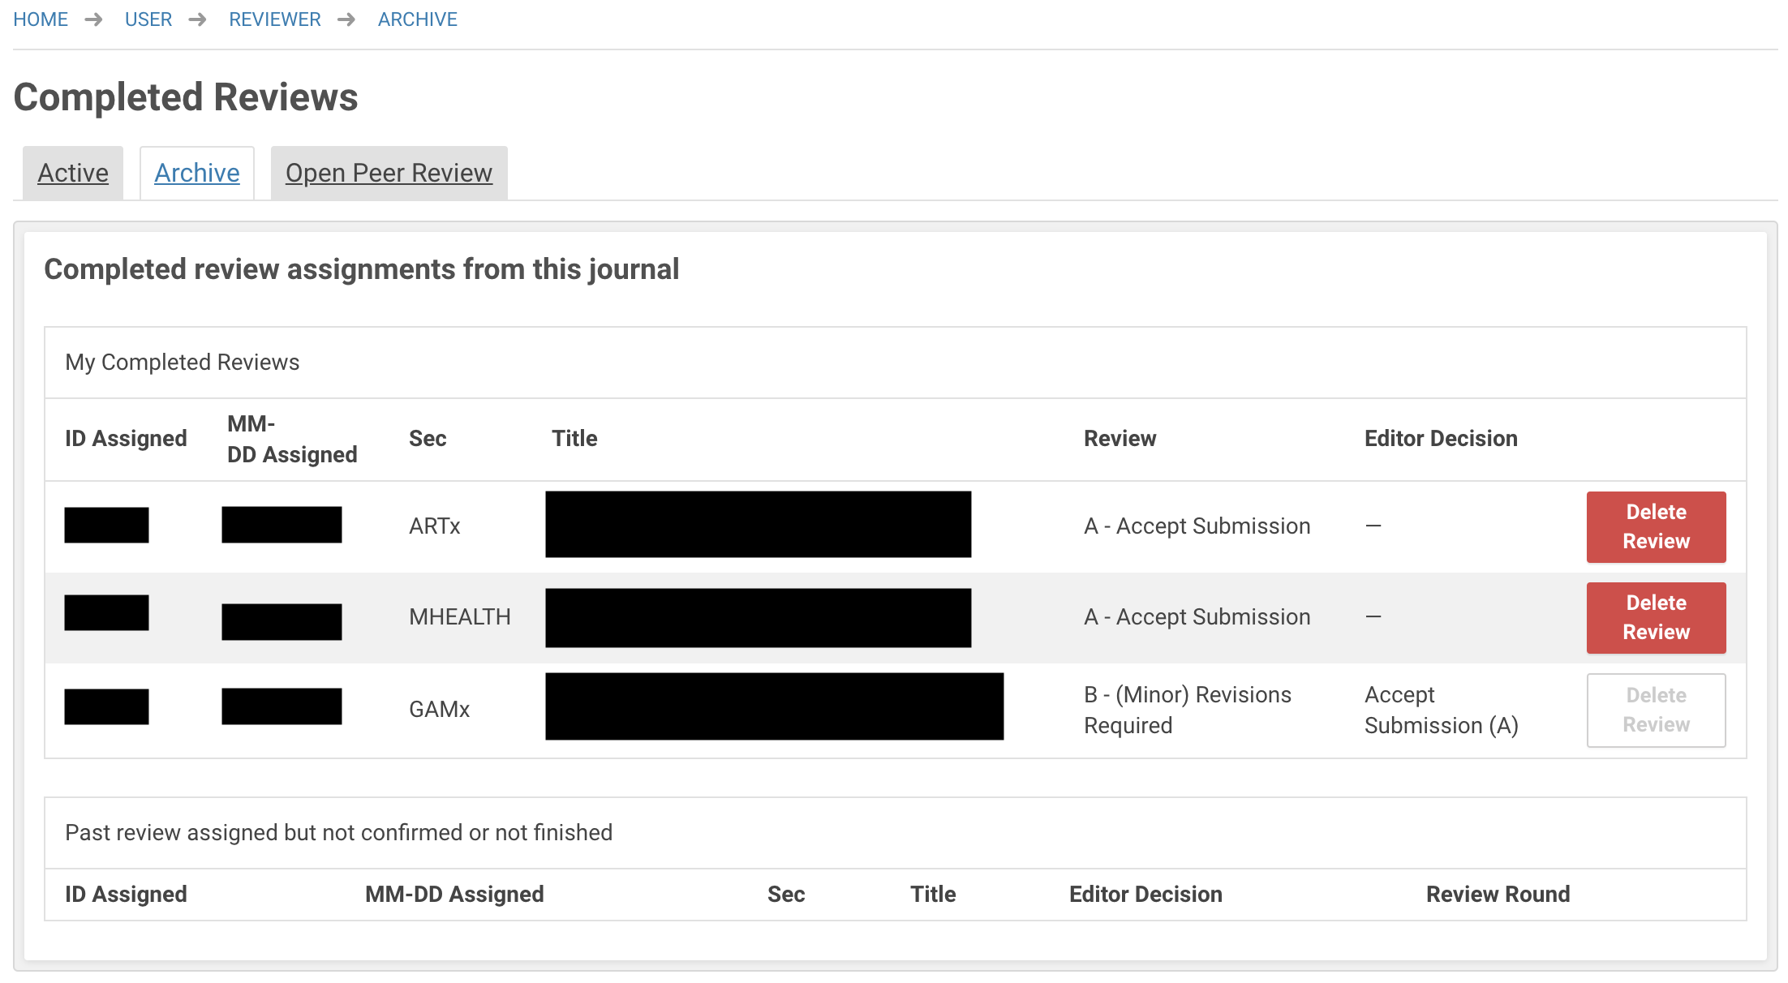Viewport: 1788px width, 983px height.
Task: Go to USER breadcrumb link
Action: click(x=148, y=19)
